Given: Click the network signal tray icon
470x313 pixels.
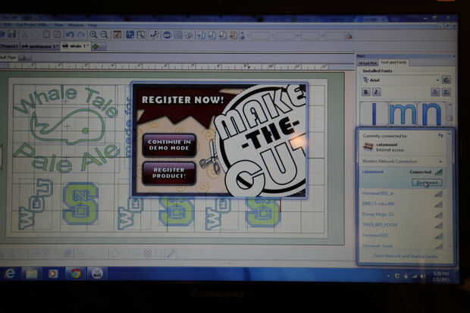Looking at the screenshot, I should point(414,276).
